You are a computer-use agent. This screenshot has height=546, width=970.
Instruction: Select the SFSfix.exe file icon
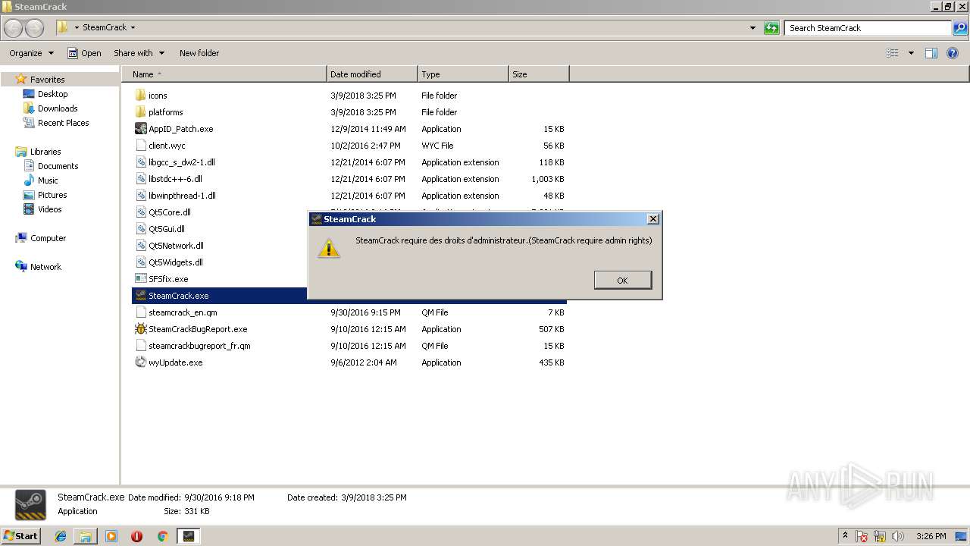coord(140,279)
